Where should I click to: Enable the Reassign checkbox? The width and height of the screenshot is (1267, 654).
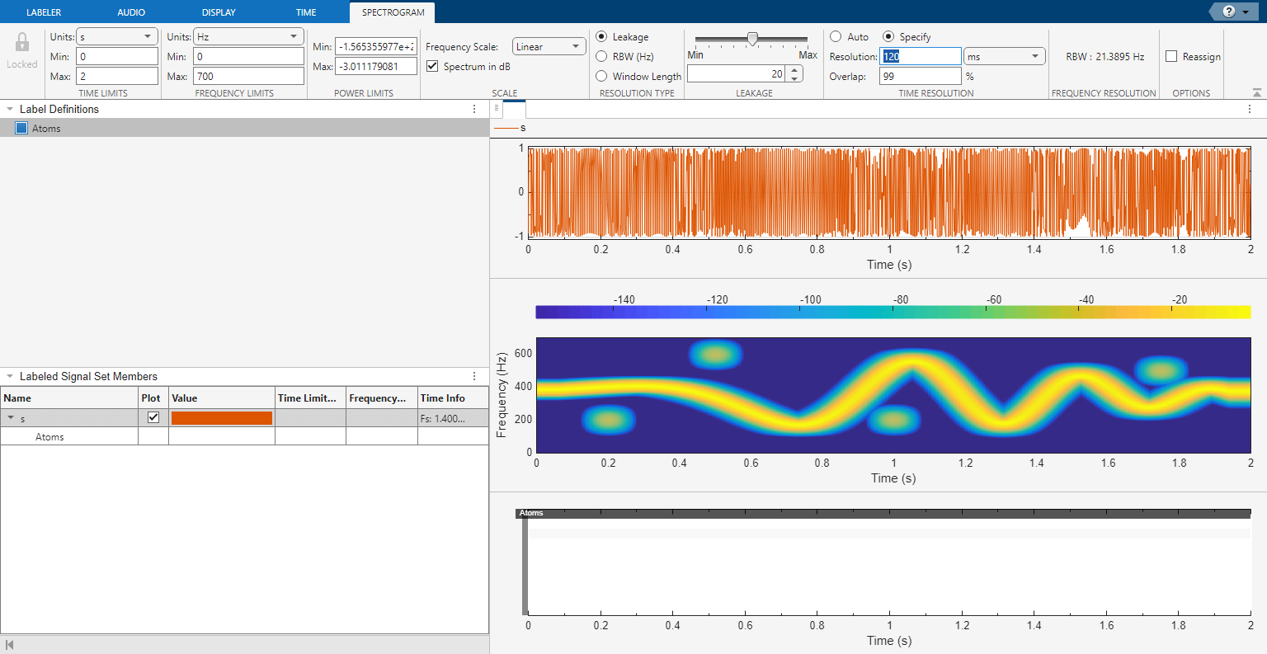point(1171,56)
